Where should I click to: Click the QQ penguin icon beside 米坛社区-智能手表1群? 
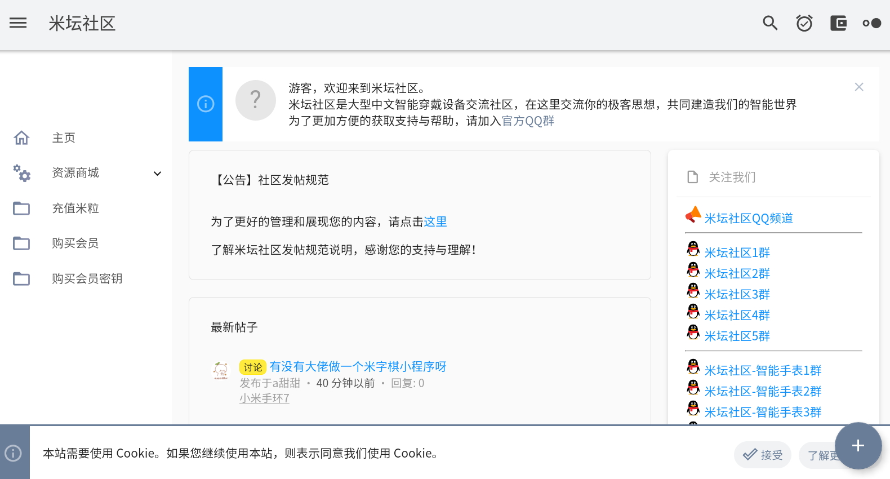click(x=693, y=367)
